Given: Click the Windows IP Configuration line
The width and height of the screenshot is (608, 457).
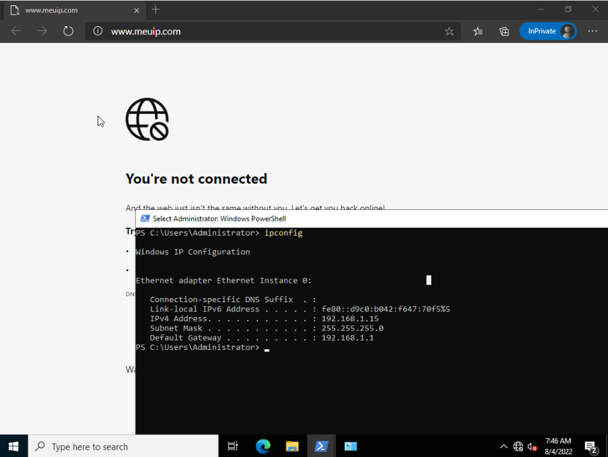Looking at the screenshot, I should pos(193,252).
